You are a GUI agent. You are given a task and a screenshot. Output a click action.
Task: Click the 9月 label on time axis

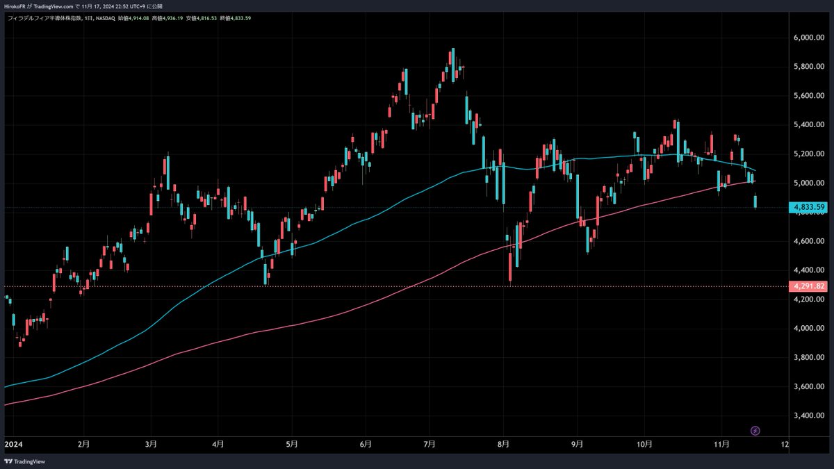point(578,443)
